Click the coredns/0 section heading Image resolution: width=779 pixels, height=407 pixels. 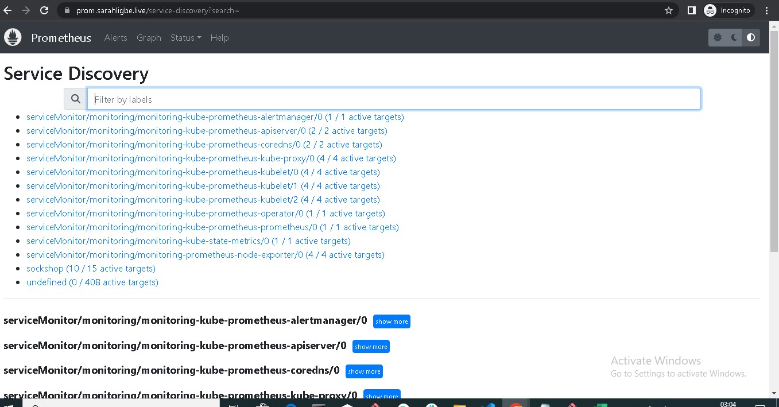172,370
